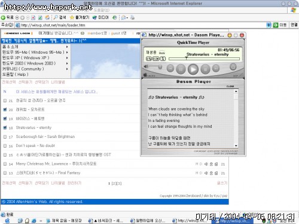Stop playback in QuickTime Player
This screenshot has height=224, width=299.
pos(205,69)
